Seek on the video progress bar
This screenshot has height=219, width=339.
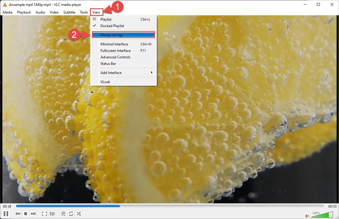(x=170, y=206)
